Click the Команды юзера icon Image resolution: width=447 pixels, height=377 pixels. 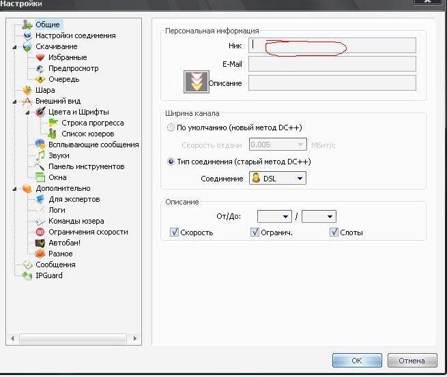point(40,221)
